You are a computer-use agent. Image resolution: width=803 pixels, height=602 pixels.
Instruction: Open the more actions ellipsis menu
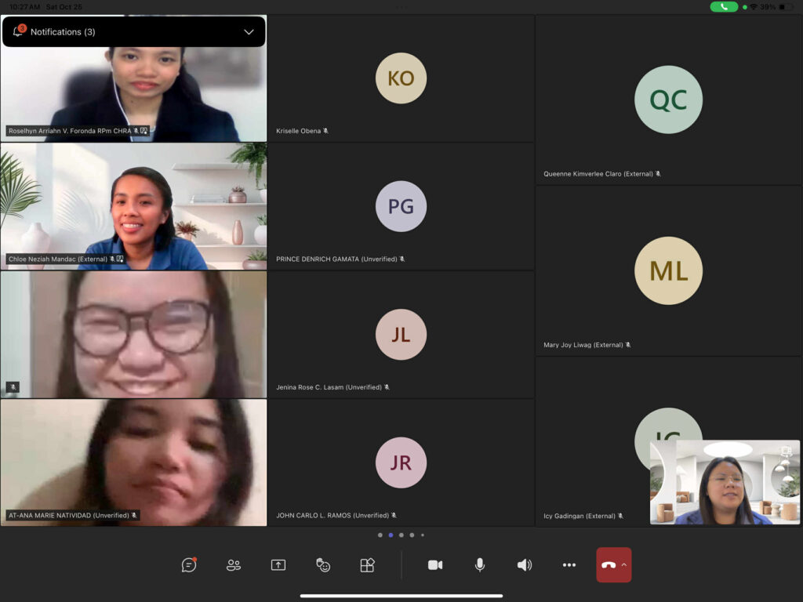(569, 564)
